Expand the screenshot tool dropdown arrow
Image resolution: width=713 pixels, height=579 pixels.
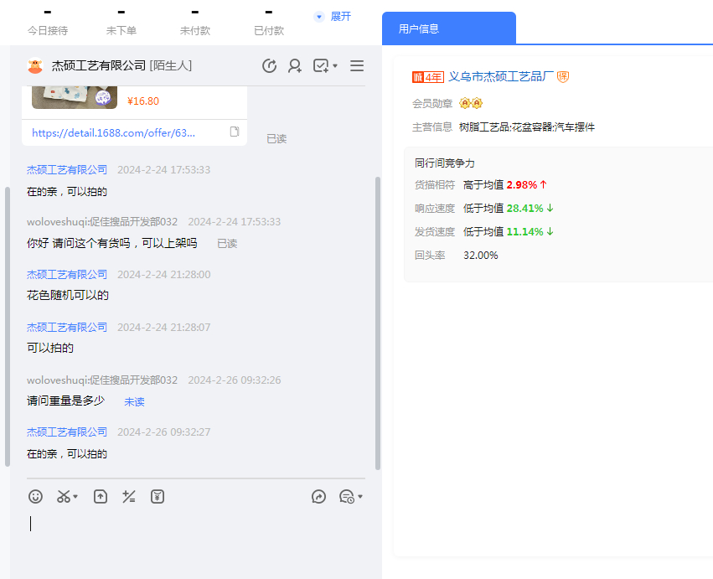(76, 498)
